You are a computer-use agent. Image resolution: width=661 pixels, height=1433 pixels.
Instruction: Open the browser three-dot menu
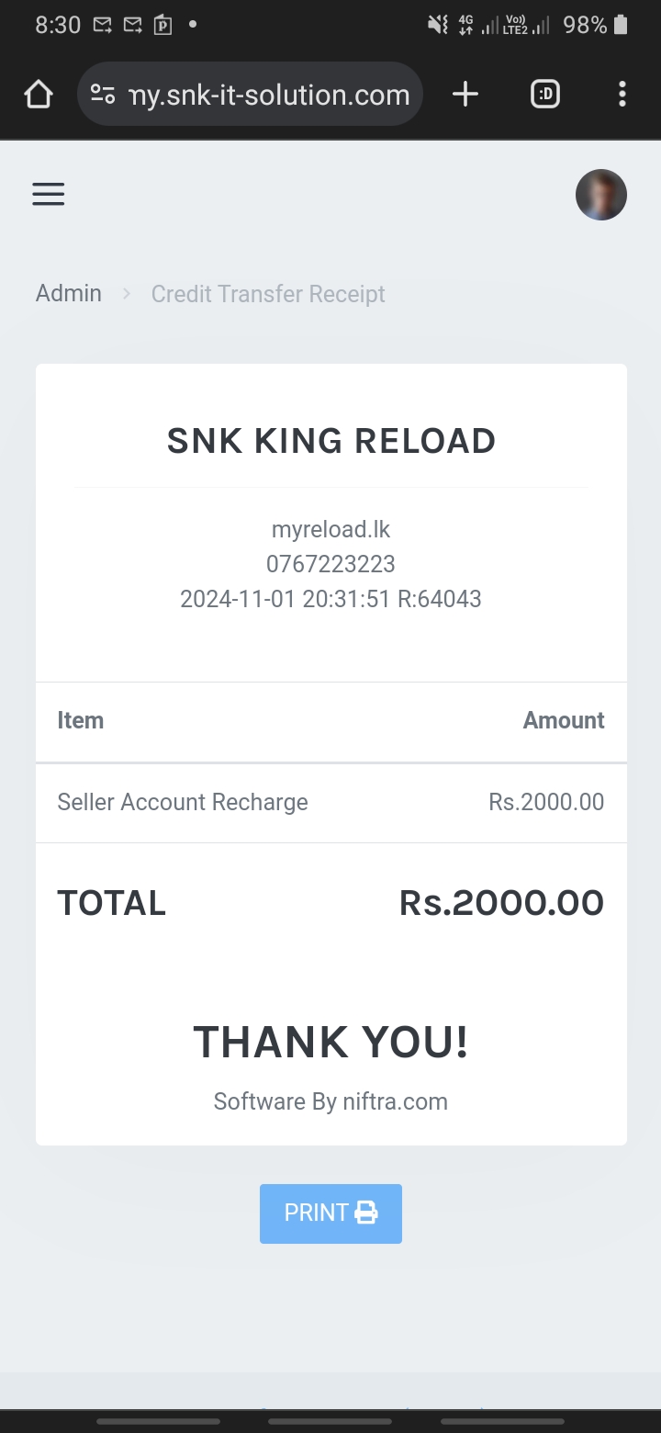[x=622, y=94]
